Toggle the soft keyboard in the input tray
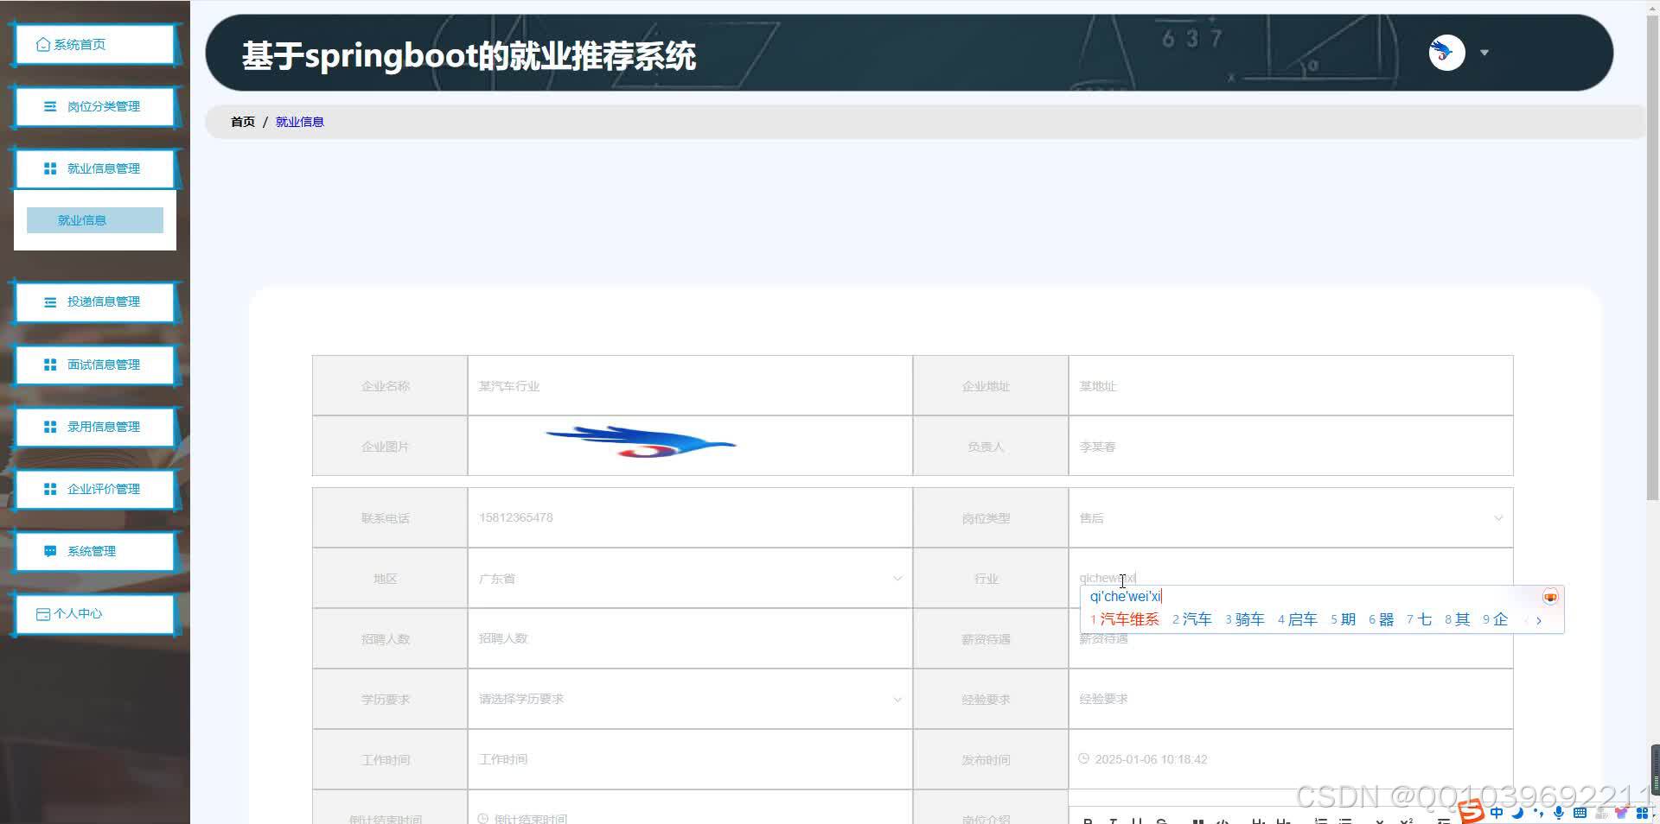The width and height of the screenshot is (1660, 824). point(1580,813)
